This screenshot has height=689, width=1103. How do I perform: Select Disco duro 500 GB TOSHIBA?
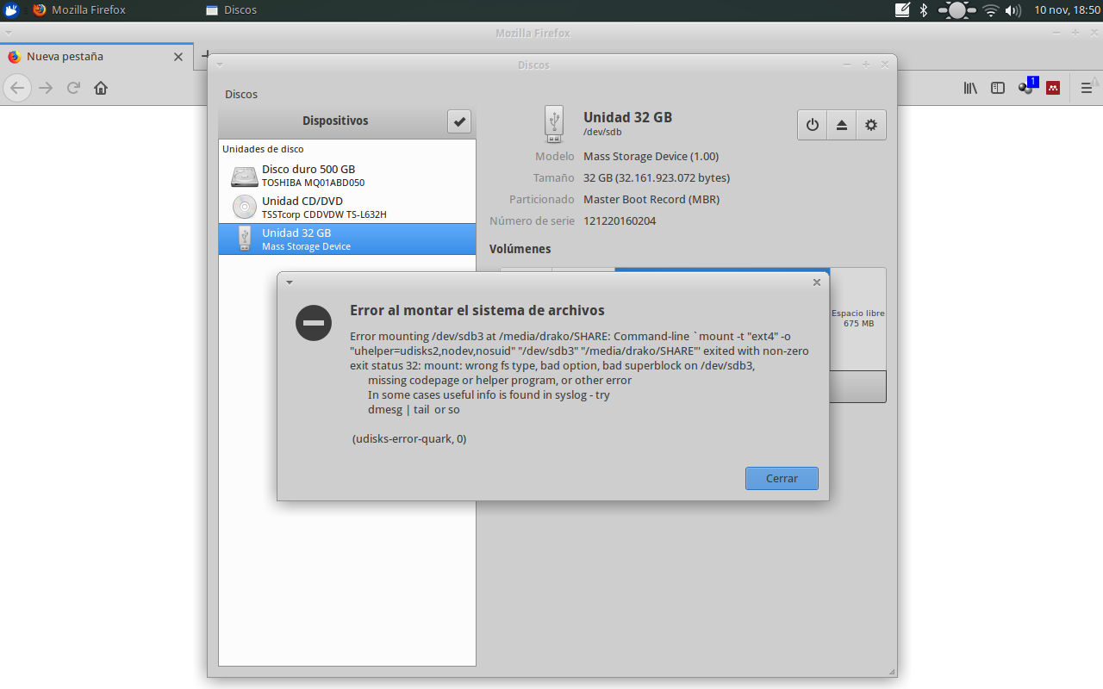[347, 176]
